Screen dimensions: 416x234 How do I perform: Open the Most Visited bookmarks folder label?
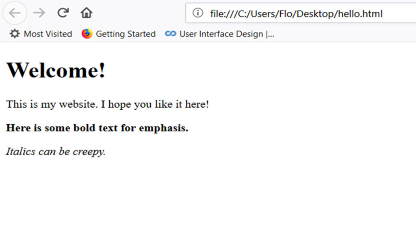point(48,34)
